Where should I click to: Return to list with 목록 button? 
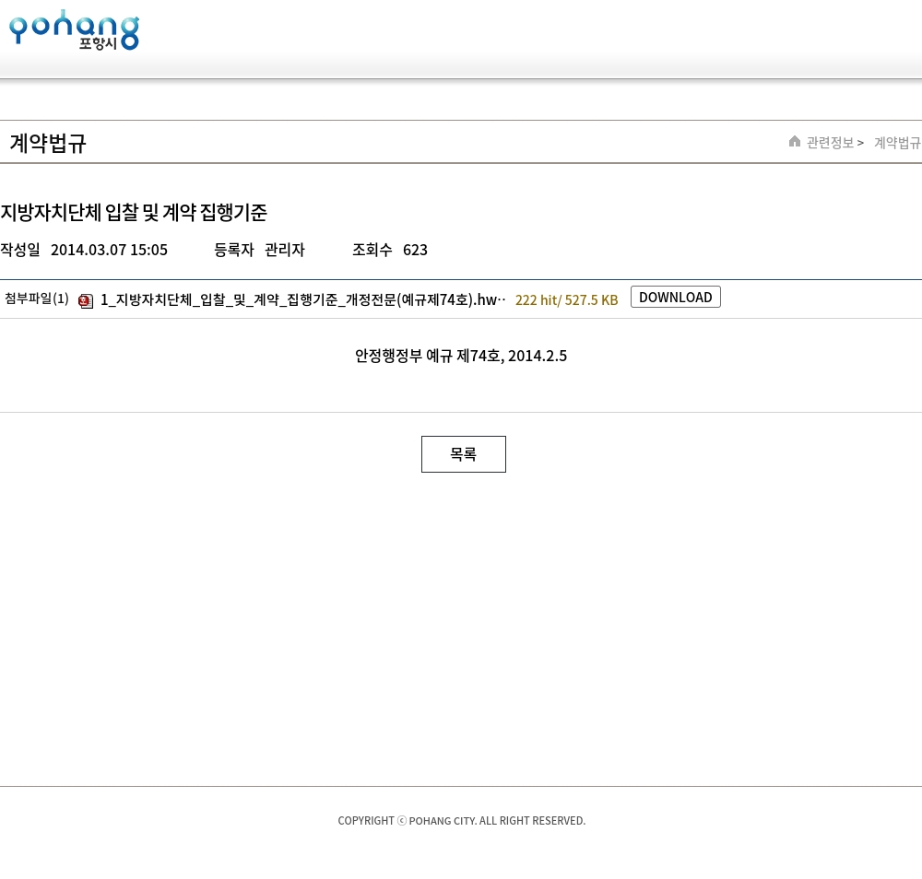click(463, 454)
